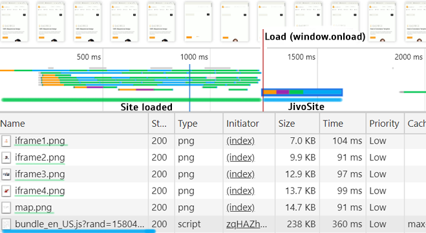
Task: Click the 360 ms time cell
Action: coord(343,225)
